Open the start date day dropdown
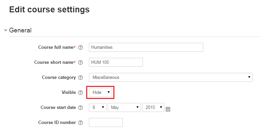The height and width of the screenshot is (134, 260). coord(97,108)
